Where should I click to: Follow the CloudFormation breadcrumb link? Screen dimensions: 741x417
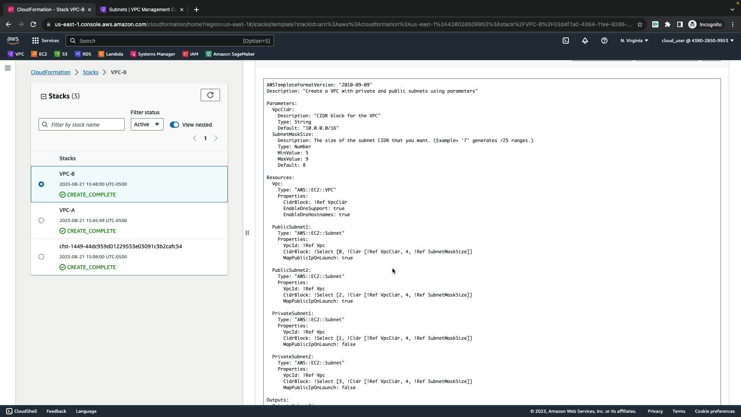51,72
